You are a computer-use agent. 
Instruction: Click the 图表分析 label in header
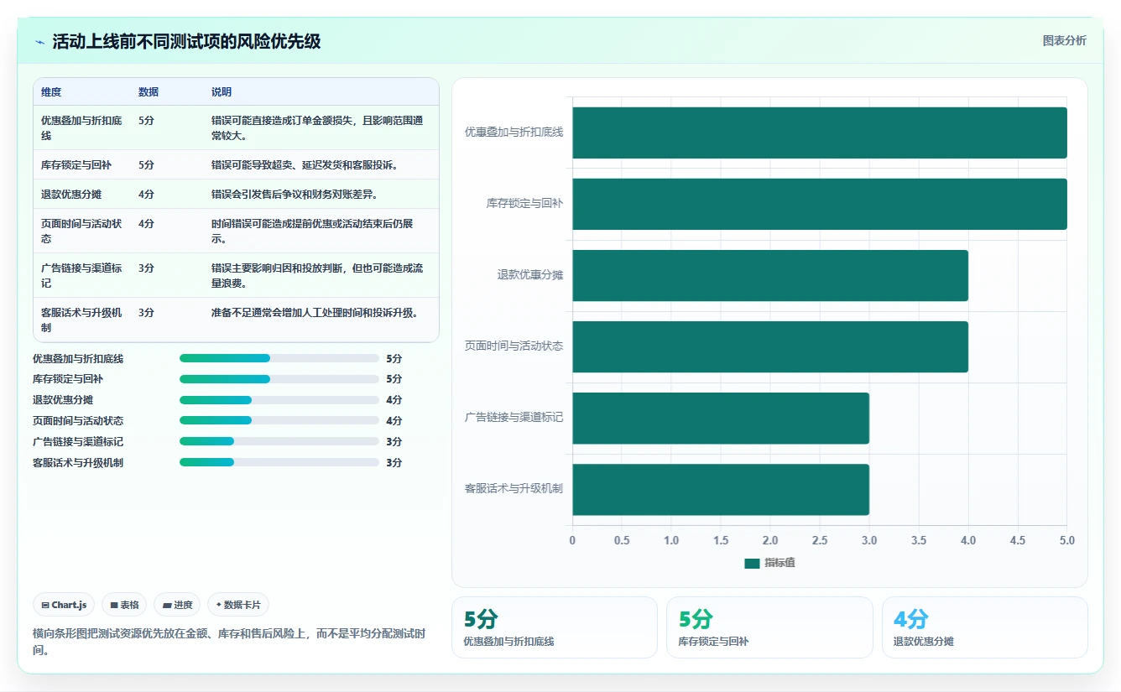click(1064, 40)
